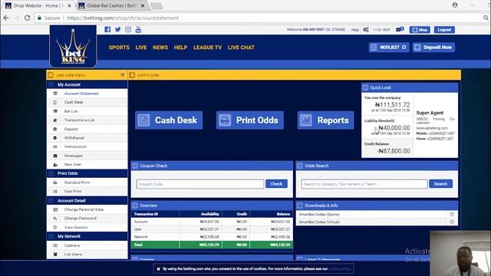The width and height of the screenshot is (491, 276).
Task: Collapse the Print Odds section
Action: (51, 173)
